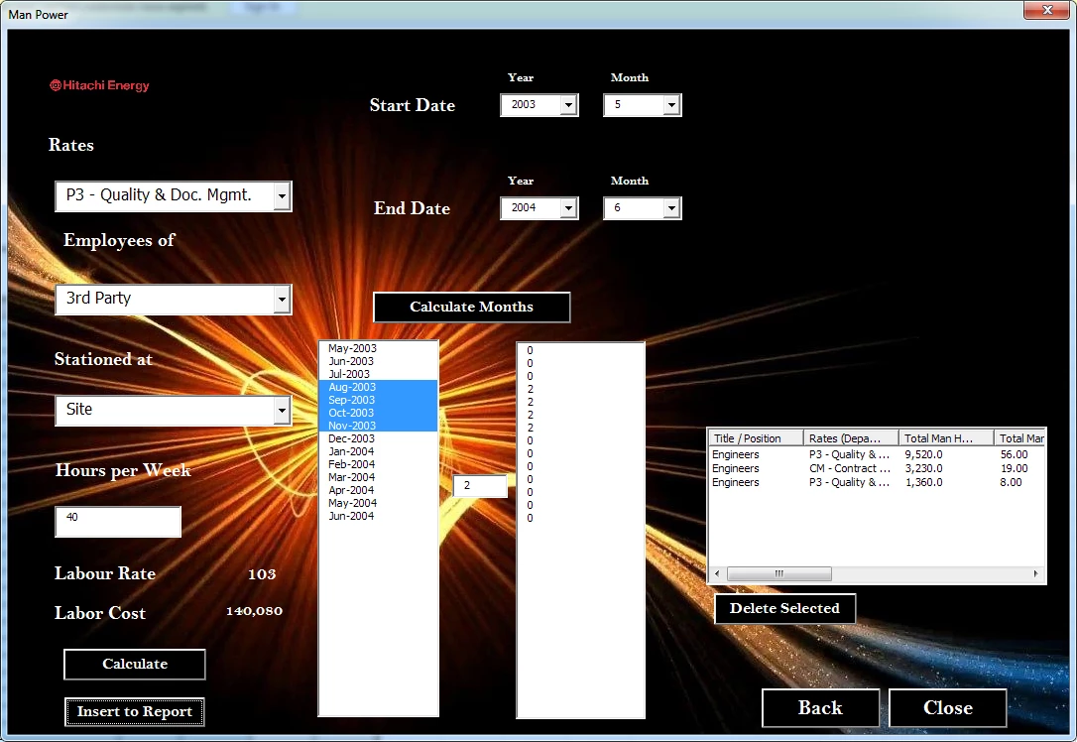Open the Stationed at dropdown
1077x742 pixels.
(x=282, y=410)
